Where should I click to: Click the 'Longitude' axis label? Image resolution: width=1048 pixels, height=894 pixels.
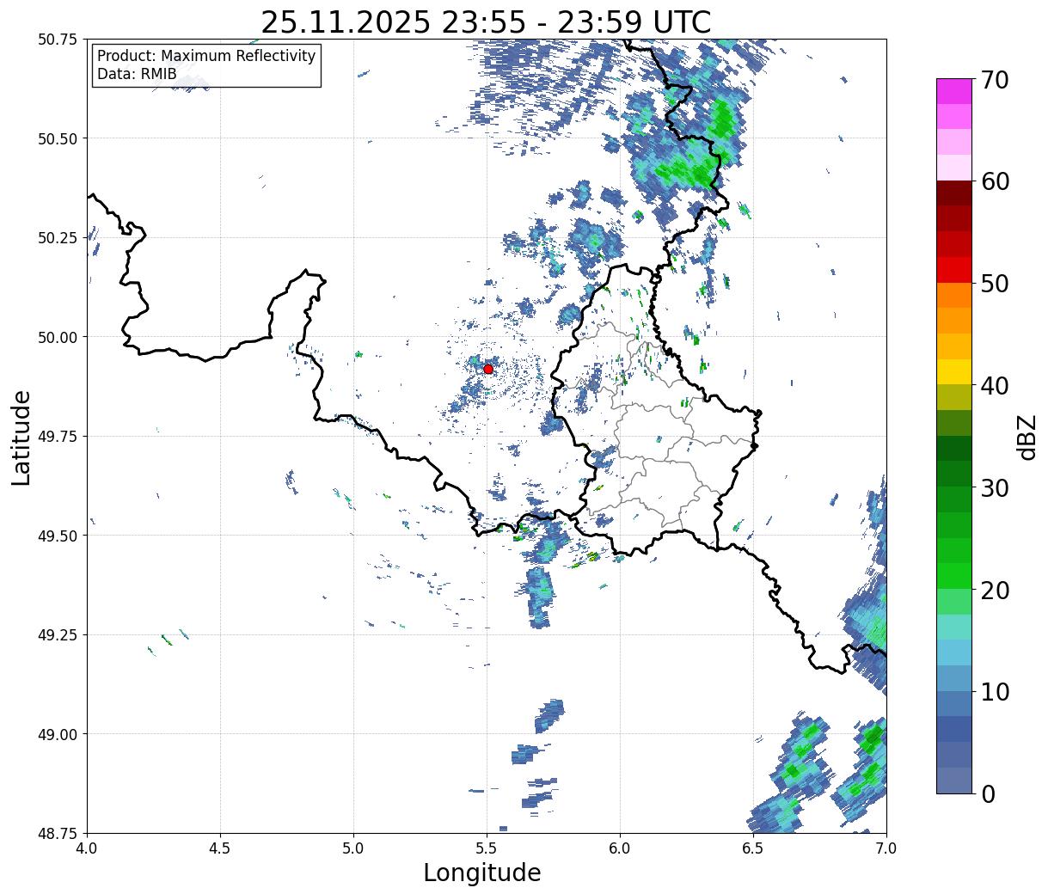point(482,873)
